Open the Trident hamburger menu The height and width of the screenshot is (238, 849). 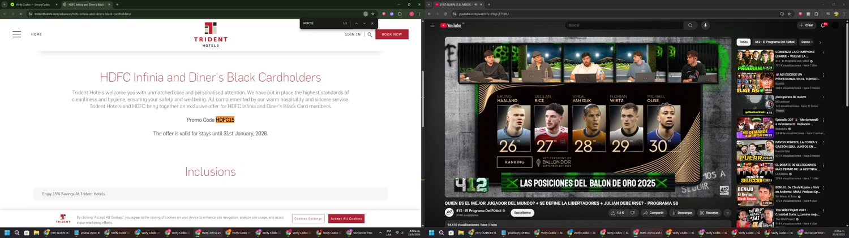(x=17, y=34)
